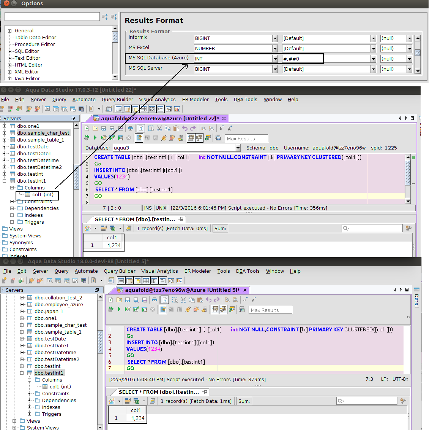Click grey Cancel execution icon in Untitled 22

pyautogui.click(x=129, y=138)
